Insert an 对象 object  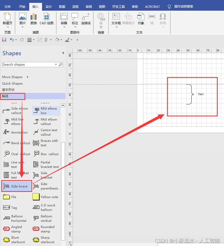tap(141, 18)
